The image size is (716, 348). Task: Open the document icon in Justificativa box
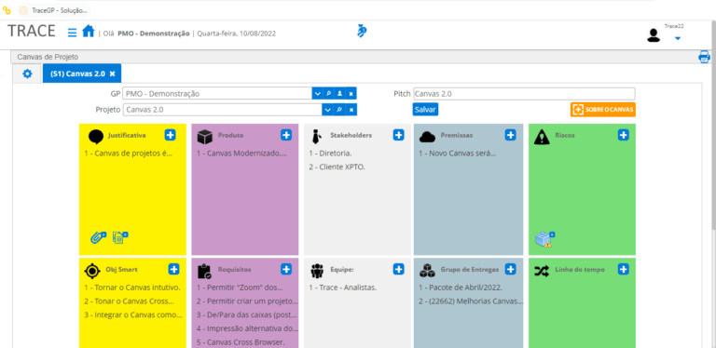click(119, 238)
